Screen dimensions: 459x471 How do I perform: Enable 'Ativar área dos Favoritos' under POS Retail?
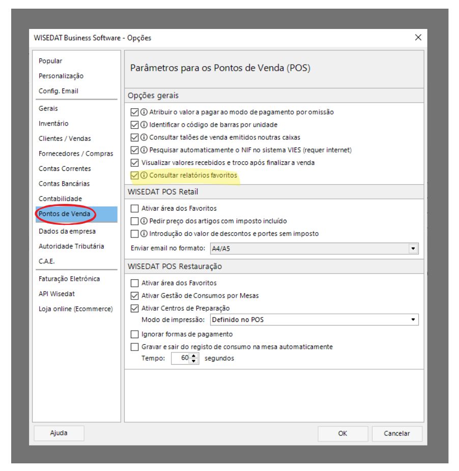[134, 209]
